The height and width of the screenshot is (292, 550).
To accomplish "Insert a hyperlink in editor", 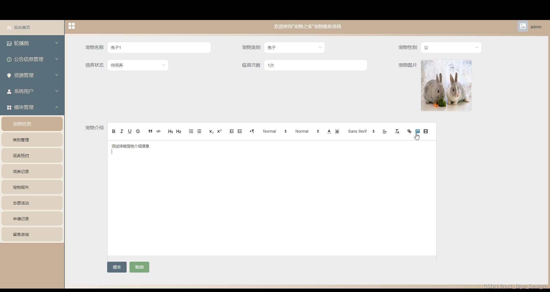I will 409,131.
